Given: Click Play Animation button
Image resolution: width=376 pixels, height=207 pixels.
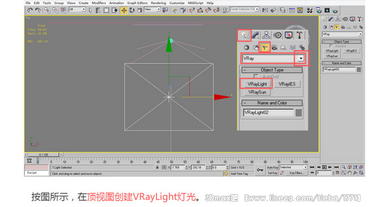Looking at the screenshot, I should click(x=324, y=167).
